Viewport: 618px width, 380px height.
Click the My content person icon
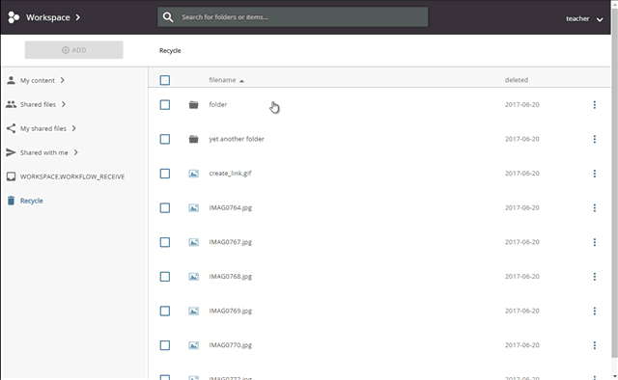click(x=11, y=80)
